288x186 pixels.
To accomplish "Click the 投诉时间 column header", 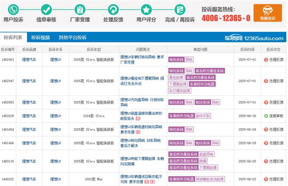I will point(247,50).
